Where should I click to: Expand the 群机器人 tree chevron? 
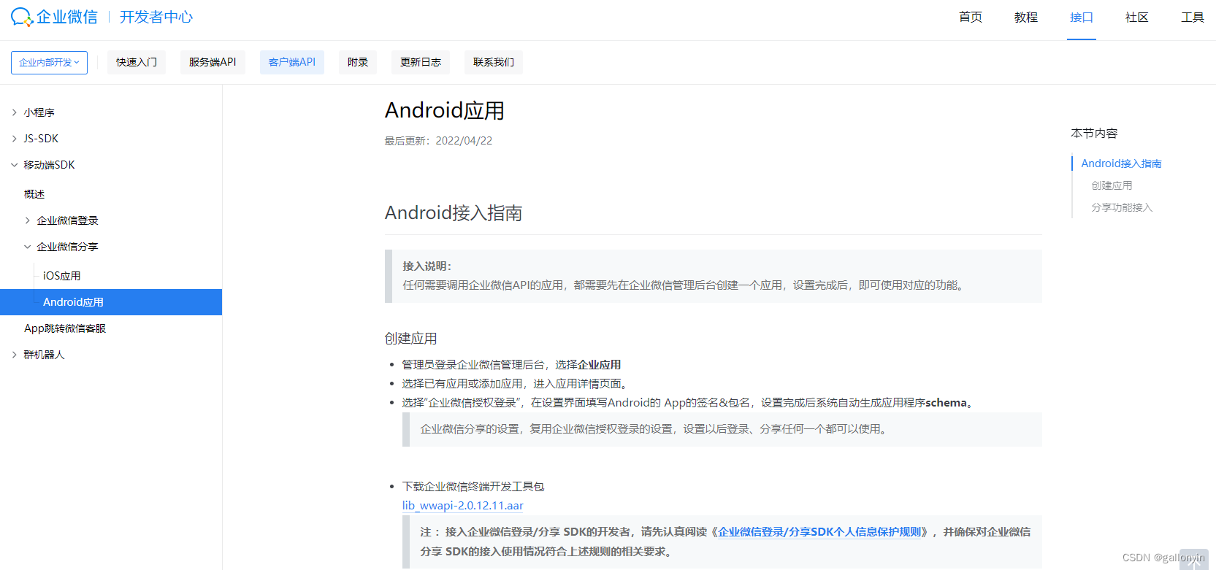14,355
